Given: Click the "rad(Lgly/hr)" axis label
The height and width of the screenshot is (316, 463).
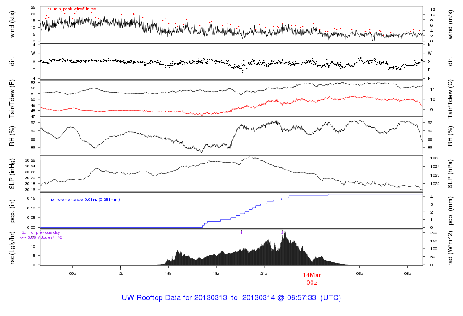Looking at the screenshot, I should 12,248.
